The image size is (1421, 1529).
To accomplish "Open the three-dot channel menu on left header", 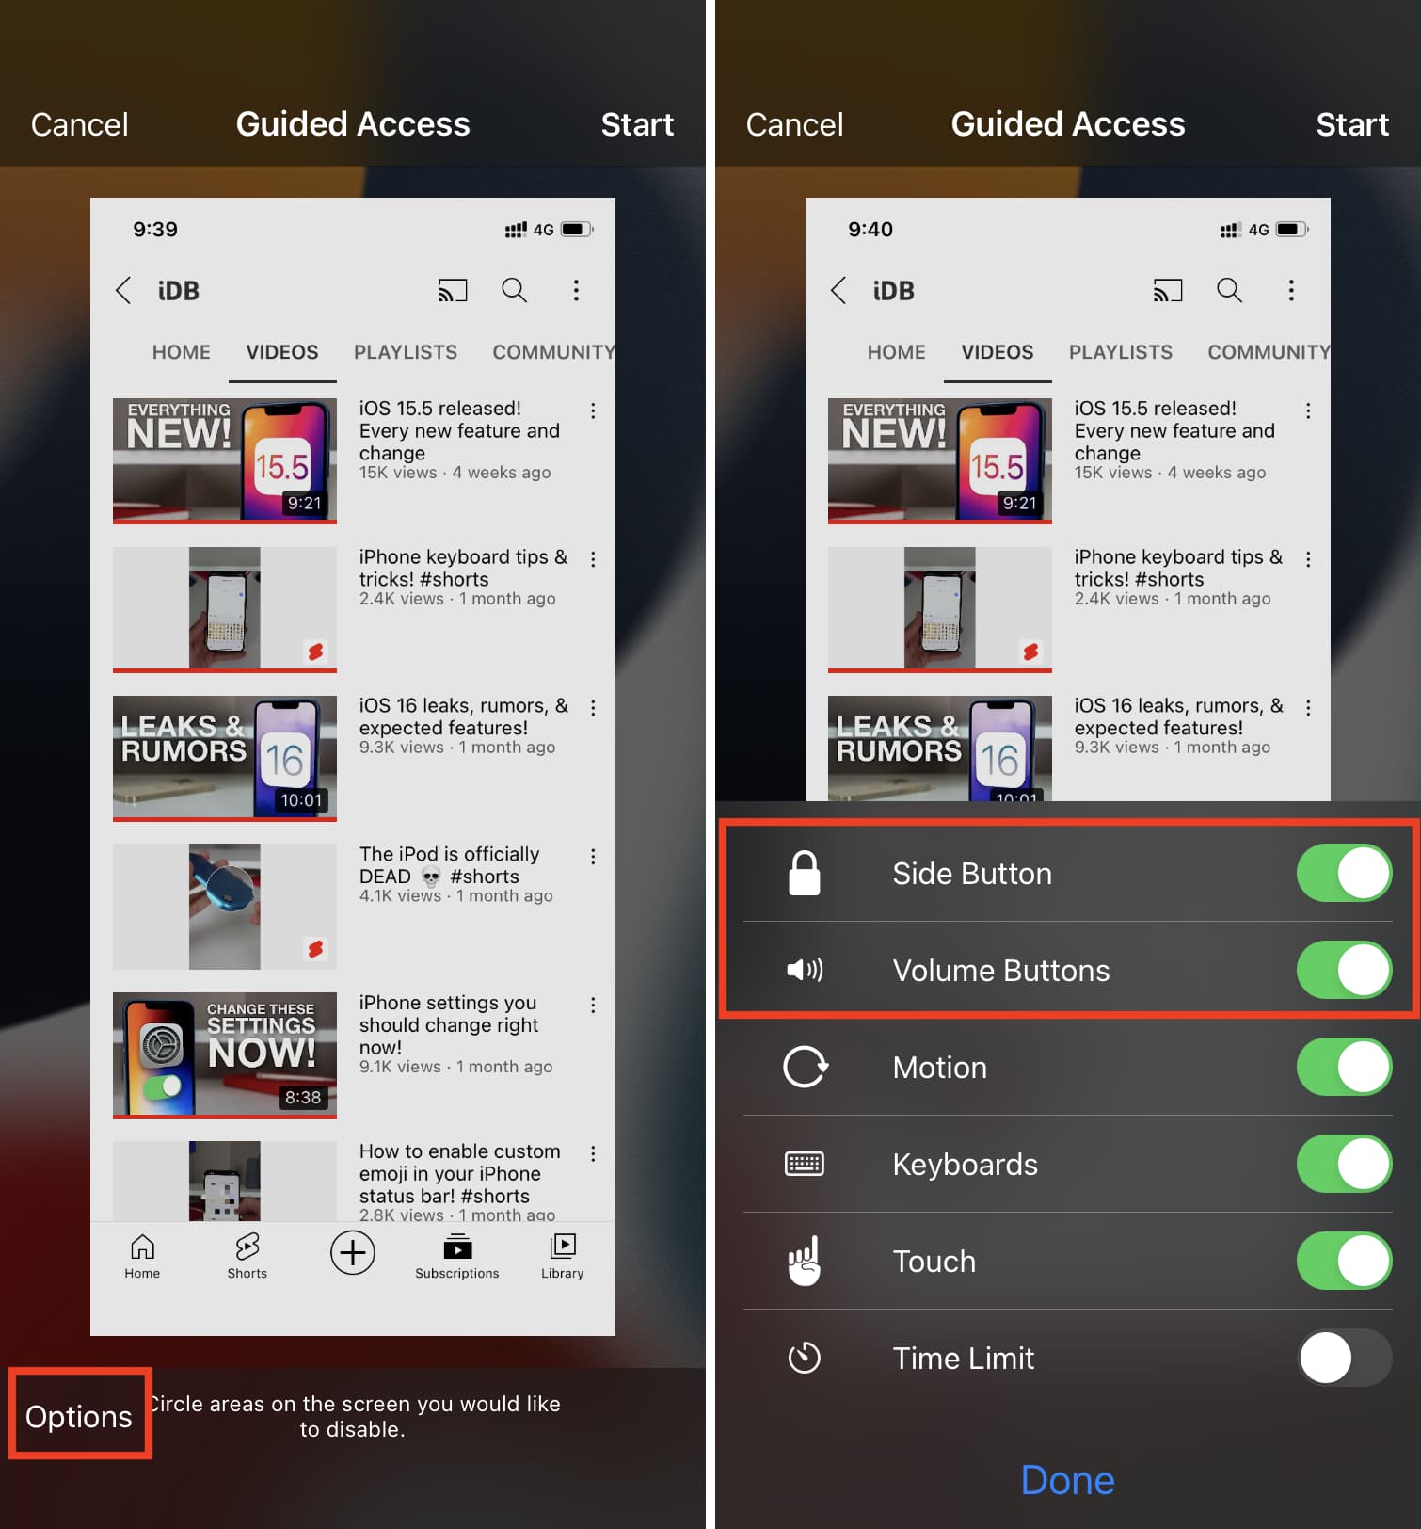I will click(576, 290).
